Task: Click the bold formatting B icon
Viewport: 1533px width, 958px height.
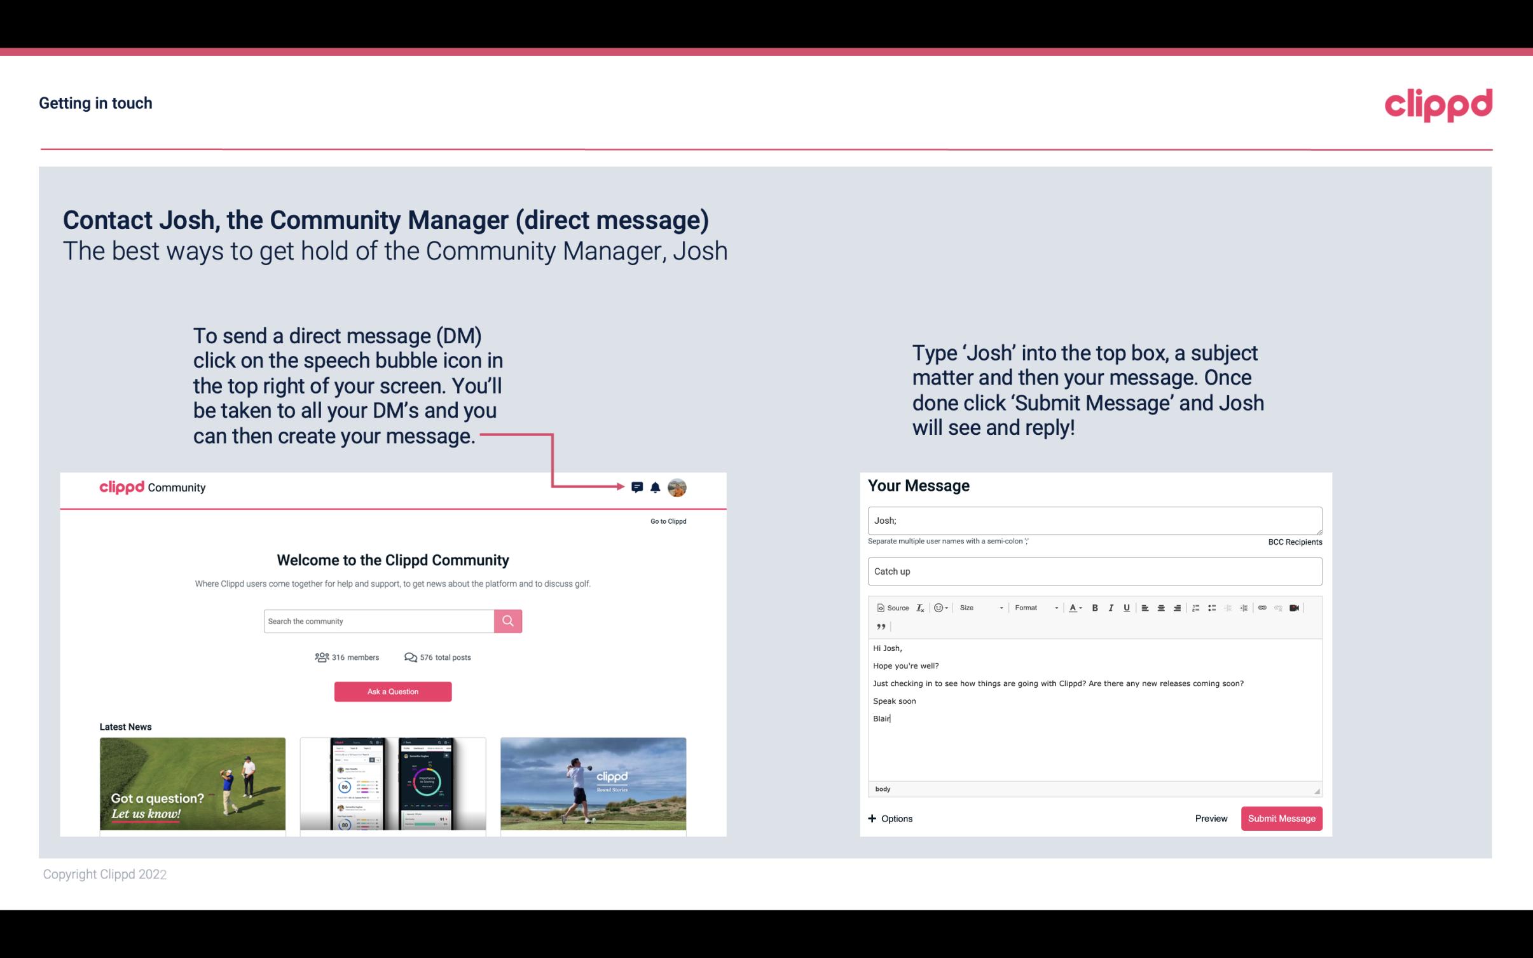Action: pyautogui.click(x=1096, y=607)
